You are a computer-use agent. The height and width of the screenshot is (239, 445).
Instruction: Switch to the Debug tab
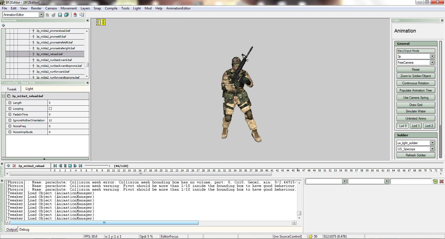(x=24, y=230)
